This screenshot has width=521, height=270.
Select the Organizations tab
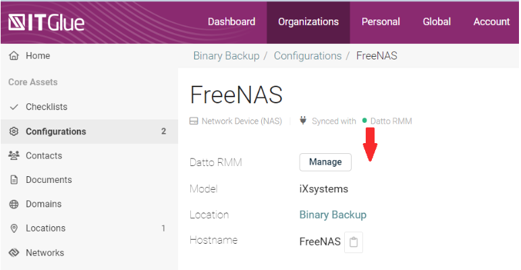(x=308, y=22)
